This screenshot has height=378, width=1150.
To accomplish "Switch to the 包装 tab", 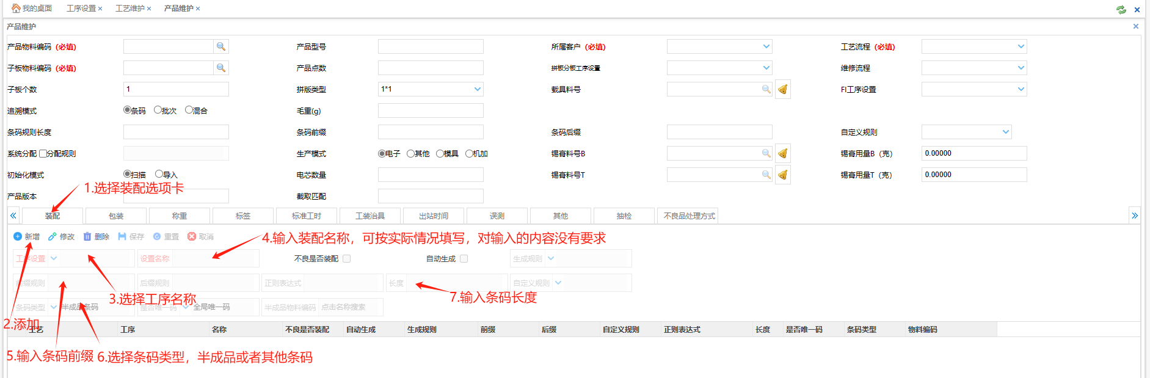I will (116, 216).
